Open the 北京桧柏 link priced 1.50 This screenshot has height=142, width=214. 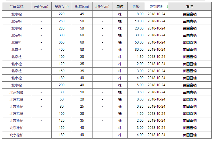pyautogui.click(x=16, y=114)
